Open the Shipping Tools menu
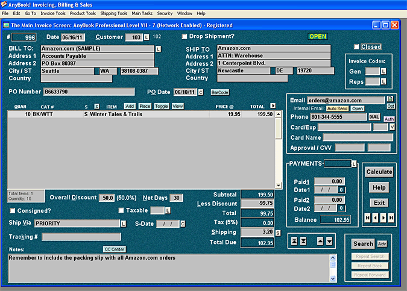The height and width of the screenshot is (291, 407). (114, 13)
